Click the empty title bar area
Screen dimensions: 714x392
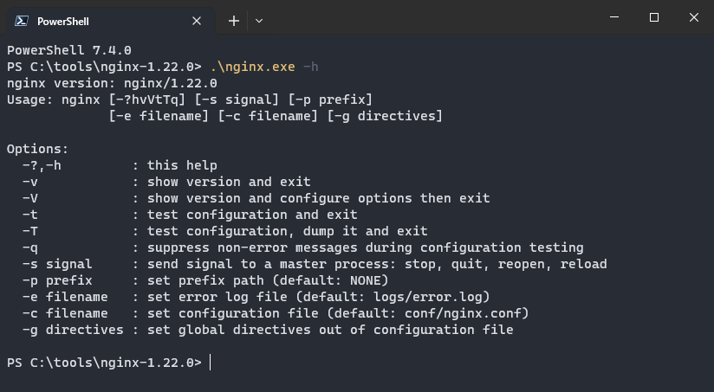(433, 17)
